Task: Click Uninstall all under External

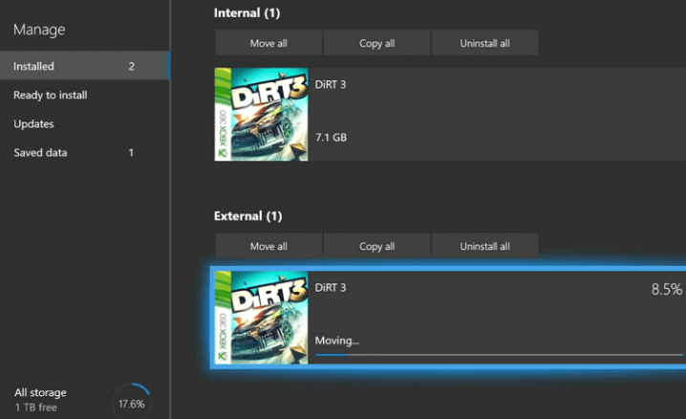Action: pyautogui.click(x=484, y=246)
